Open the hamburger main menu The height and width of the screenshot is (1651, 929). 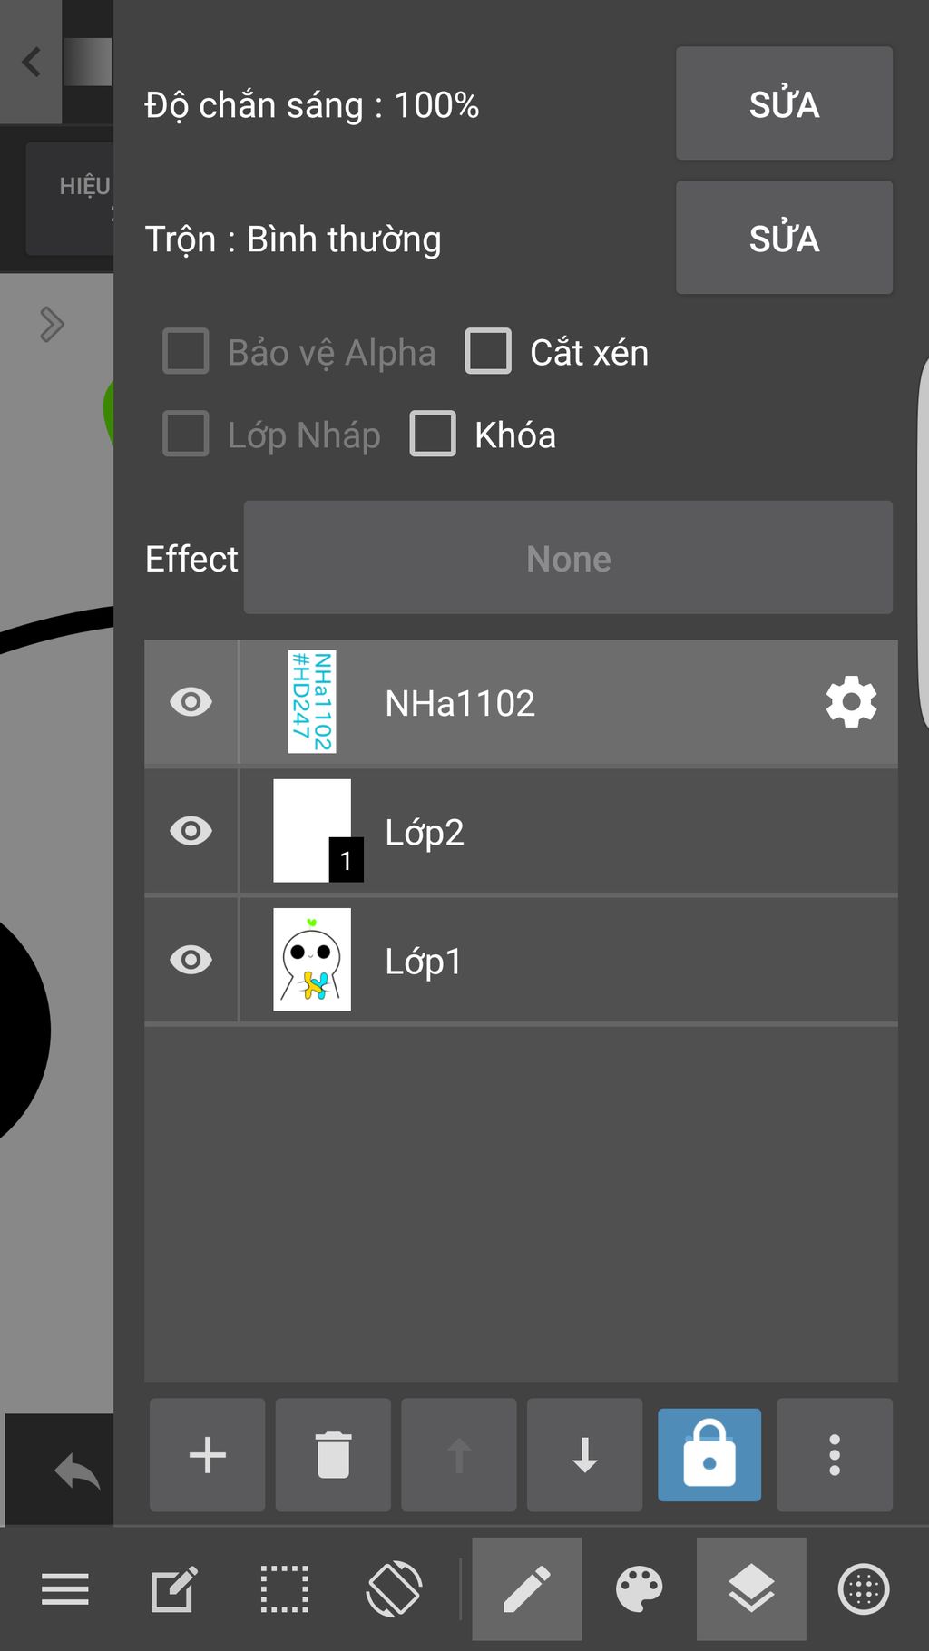pos(65,1589)
